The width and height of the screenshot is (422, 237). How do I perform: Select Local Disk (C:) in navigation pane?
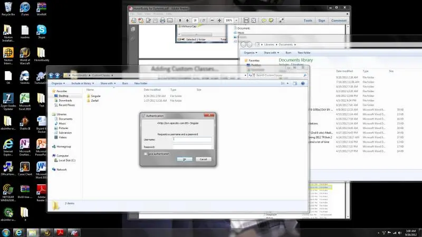[66, 160]
